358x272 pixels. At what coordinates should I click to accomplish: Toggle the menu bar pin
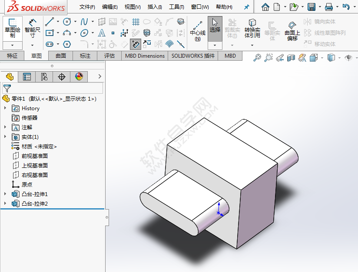pyautogui.click(x=246, y=7)
